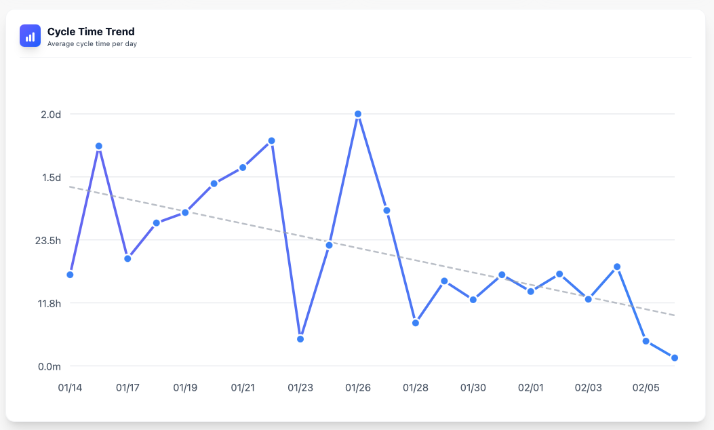Click the "Average cycle time per day" subtitle
This screenshot has width=714, height=430.
(x=92, y=44)
